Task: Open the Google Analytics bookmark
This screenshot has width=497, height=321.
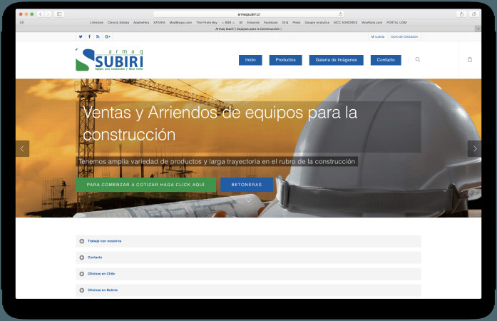Action: (x=317, y=23)
